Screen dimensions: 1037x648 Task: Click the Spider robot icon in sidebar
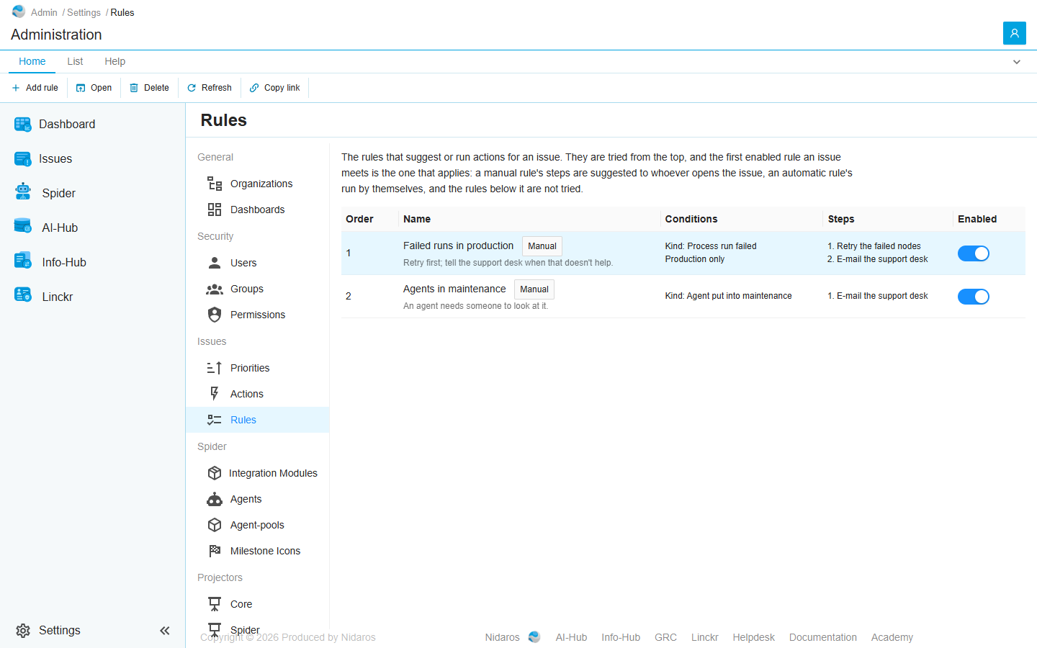click(23, 192)
